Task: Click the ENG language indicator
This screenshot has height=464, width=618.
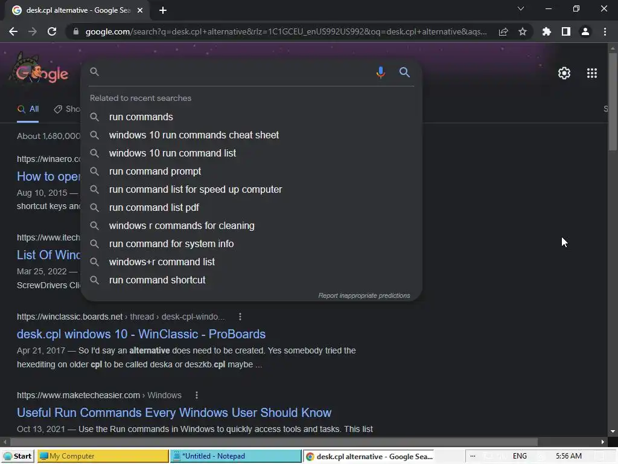Action: [520, 456]
